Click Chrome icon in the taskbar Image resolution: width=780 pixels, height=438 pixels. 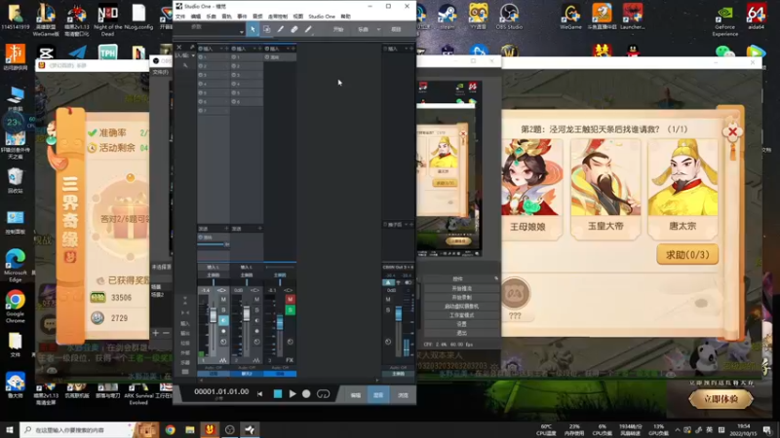[x=170, y=429]
